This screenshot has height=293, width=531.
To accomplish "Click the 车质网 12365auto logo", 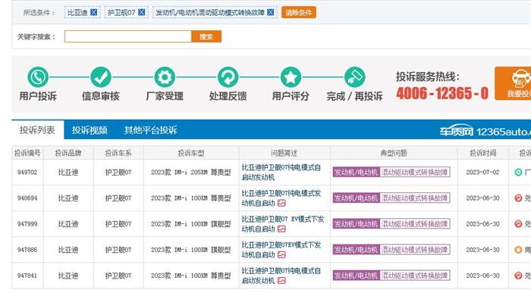I will 485,131.
